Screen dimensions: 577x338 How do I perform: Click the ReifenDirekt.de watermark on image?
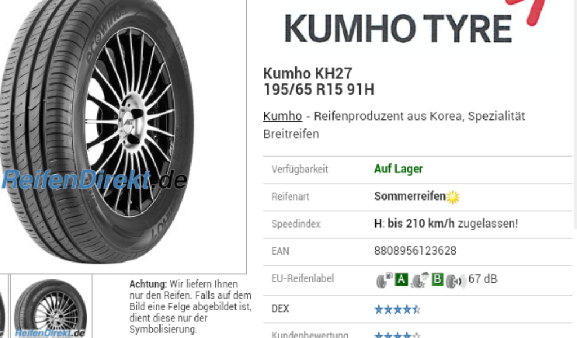[95, 180]
